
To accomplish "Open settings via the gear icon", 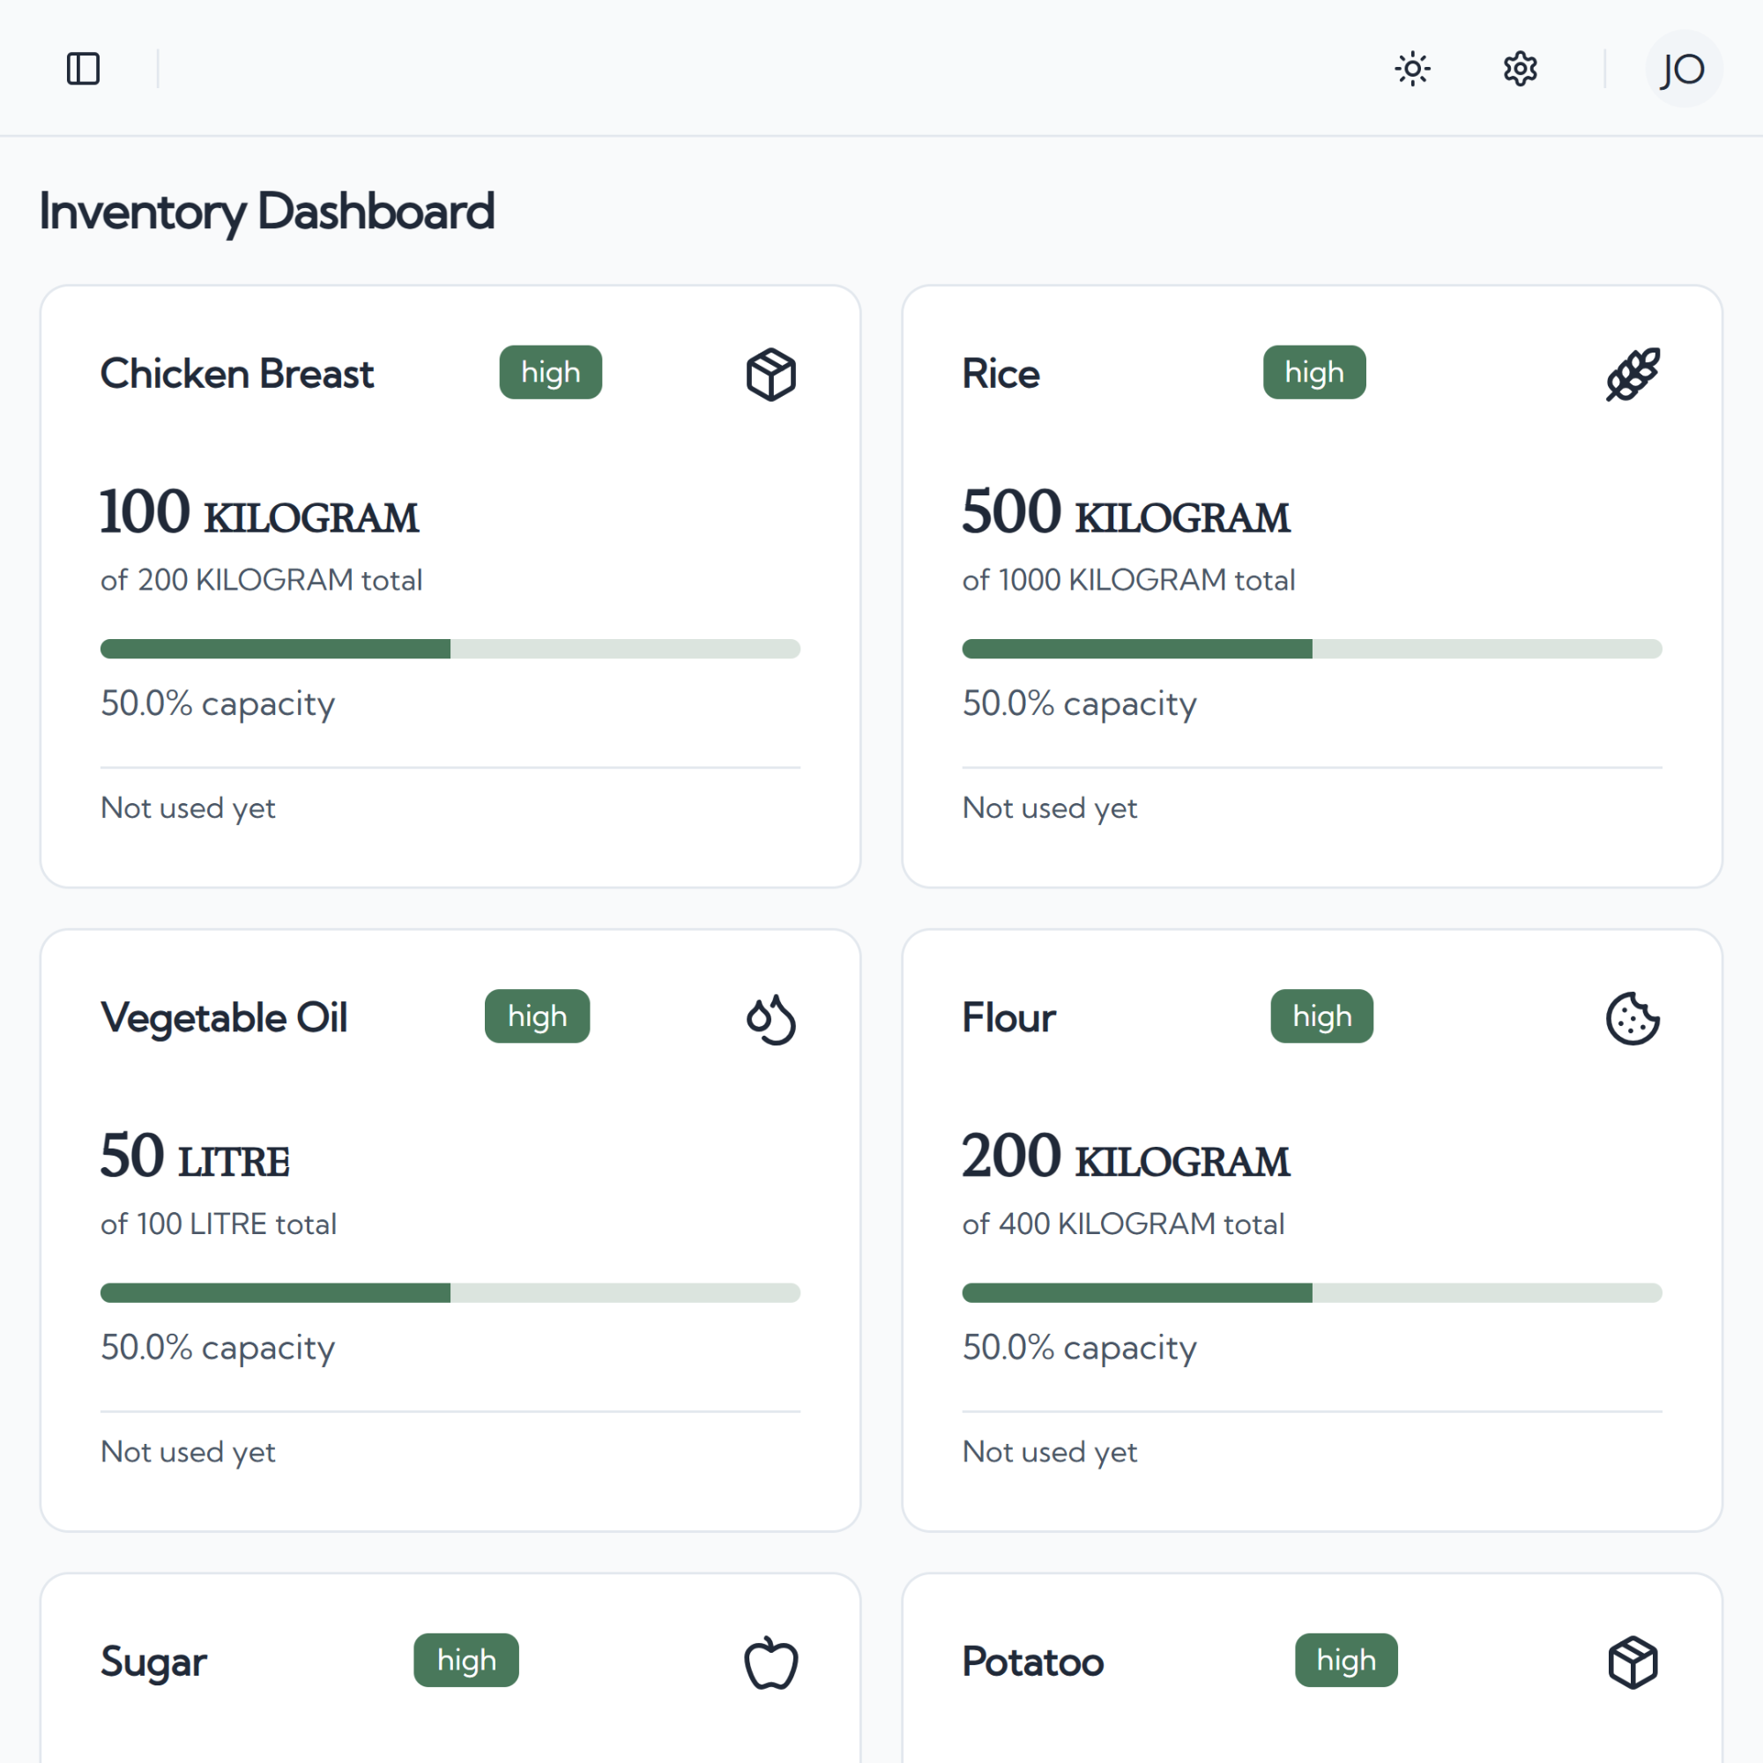I will (x=1521, y=69).
